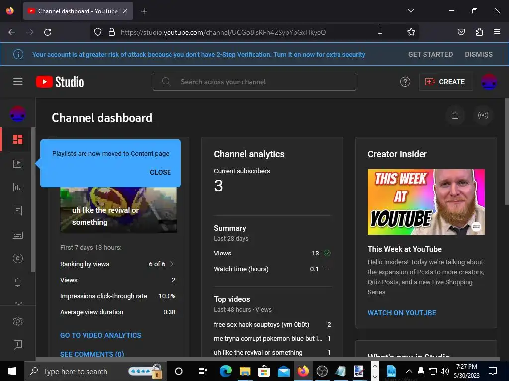This screenshot has height=381, width=509.
Task: Open SEE COMMENTS (0) link
Action: pos(92,354)
